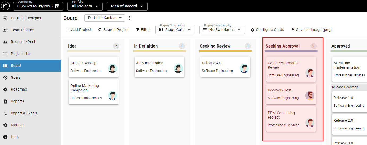Screen dimensions: 367x145
Task: Click the Resource Pool people icon
Action: pos(5,42)
